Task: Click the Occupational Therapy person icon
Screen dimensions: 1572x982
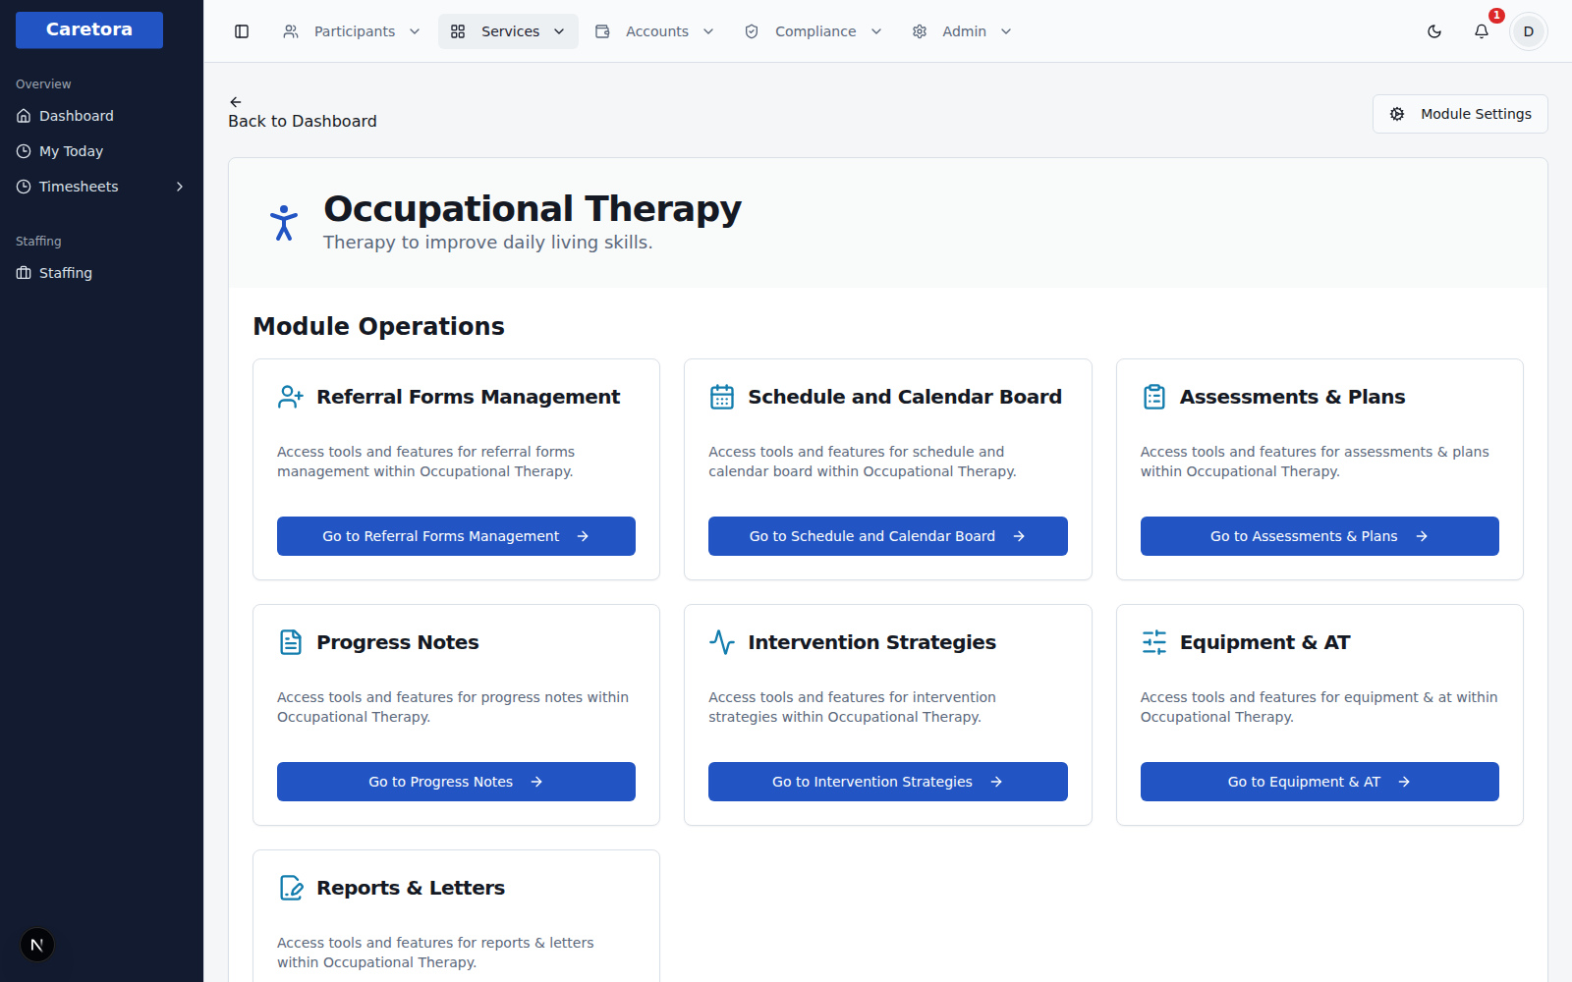Action: 284,223
